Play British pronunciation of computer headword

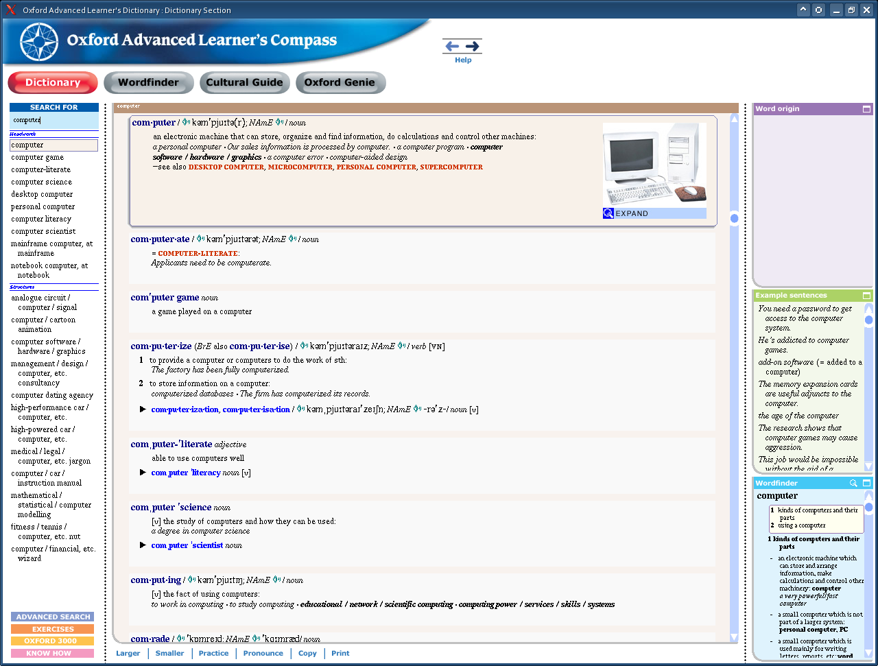tap(186, 122)
